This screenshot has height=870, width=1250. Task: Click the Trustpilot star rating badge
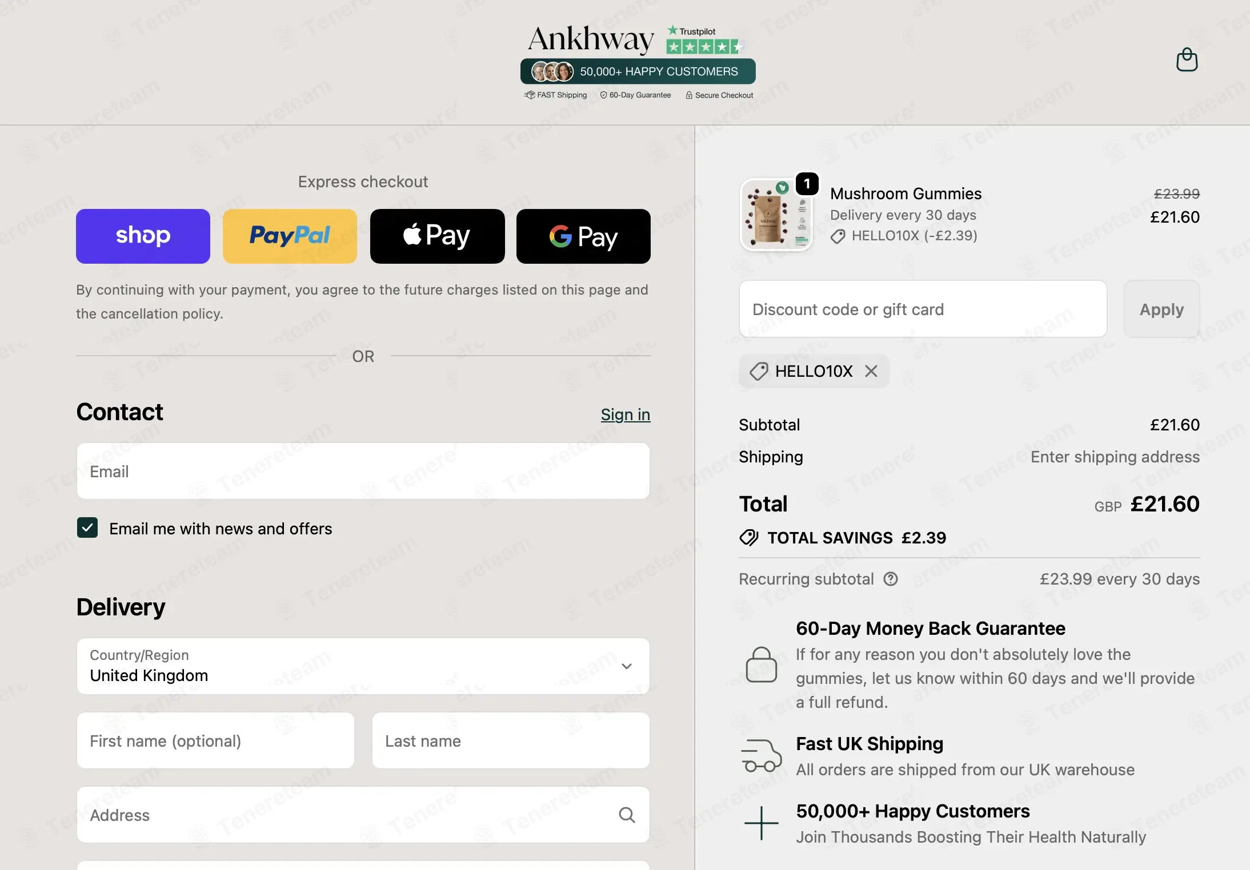click(x=704, y=40)
